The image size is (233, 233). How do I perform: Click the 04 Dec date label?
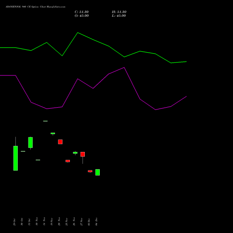96,222
